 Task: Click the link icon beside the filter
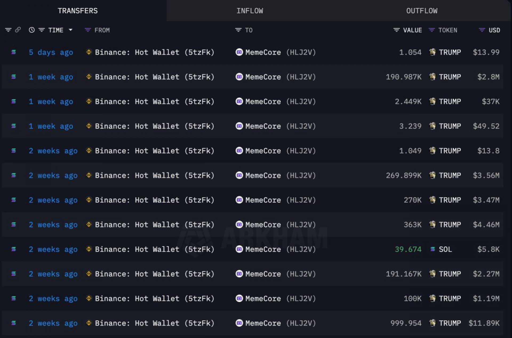pos(18,30)
